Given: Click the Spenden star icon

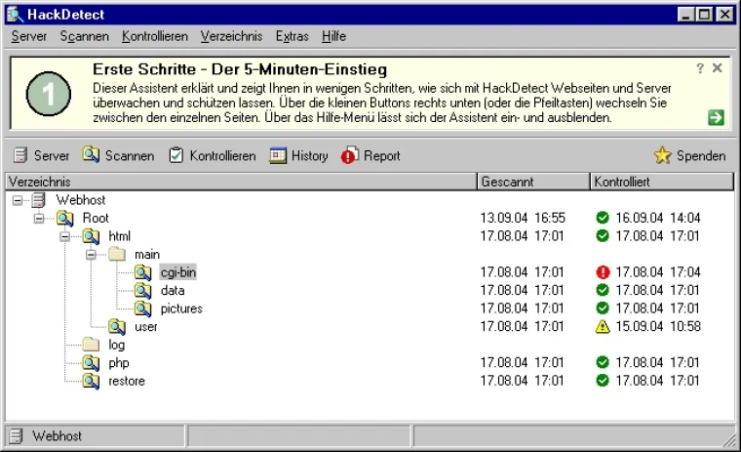Looking at the screenshot, I should pos(662,155).
